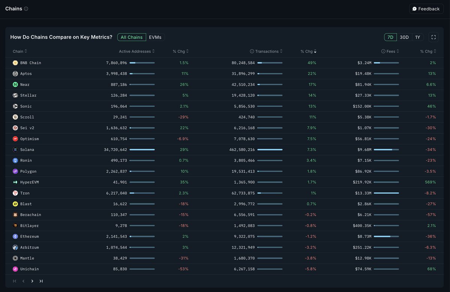
Task: Click the Optimism logo icon
Action: point(15,139)
